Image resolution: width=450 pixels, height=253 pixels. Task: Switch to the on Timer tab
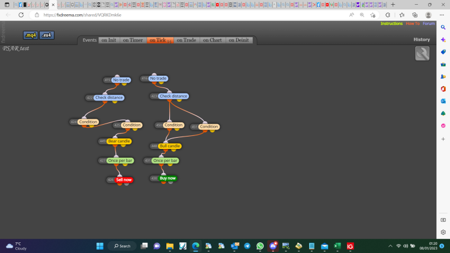pyautogui.click(x=133, y=40)
